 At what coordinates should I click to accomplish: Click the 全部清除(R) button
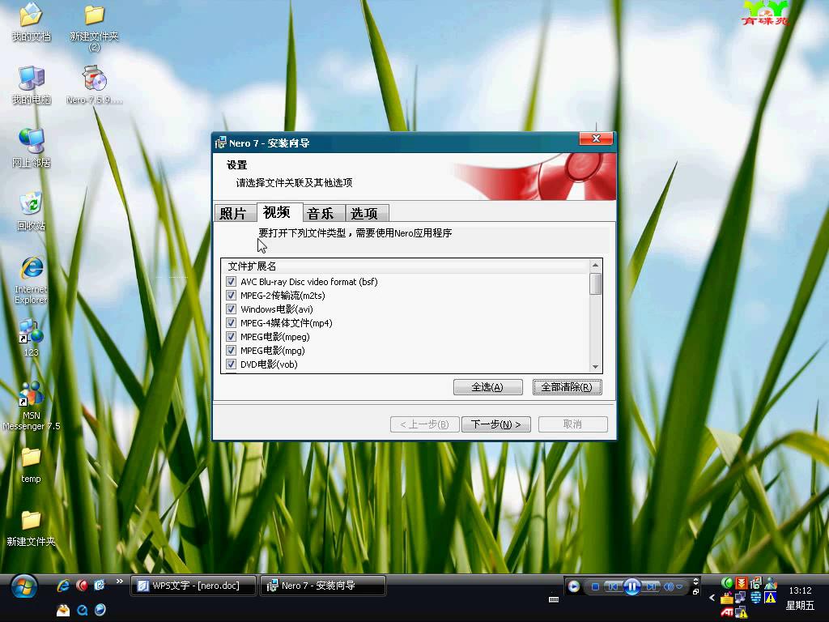(567, 387)
